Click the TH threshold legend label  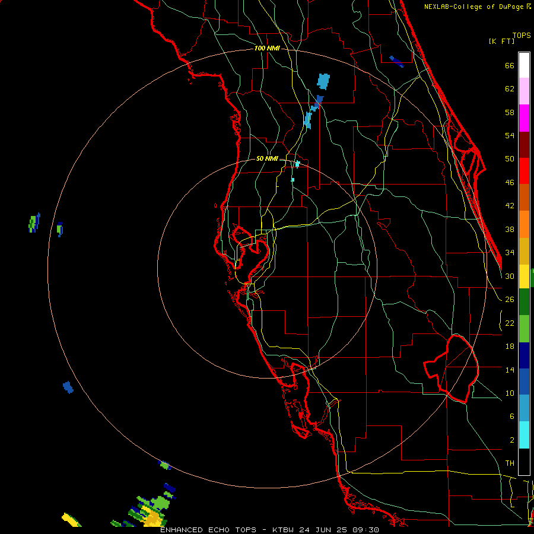click(510, 463)
